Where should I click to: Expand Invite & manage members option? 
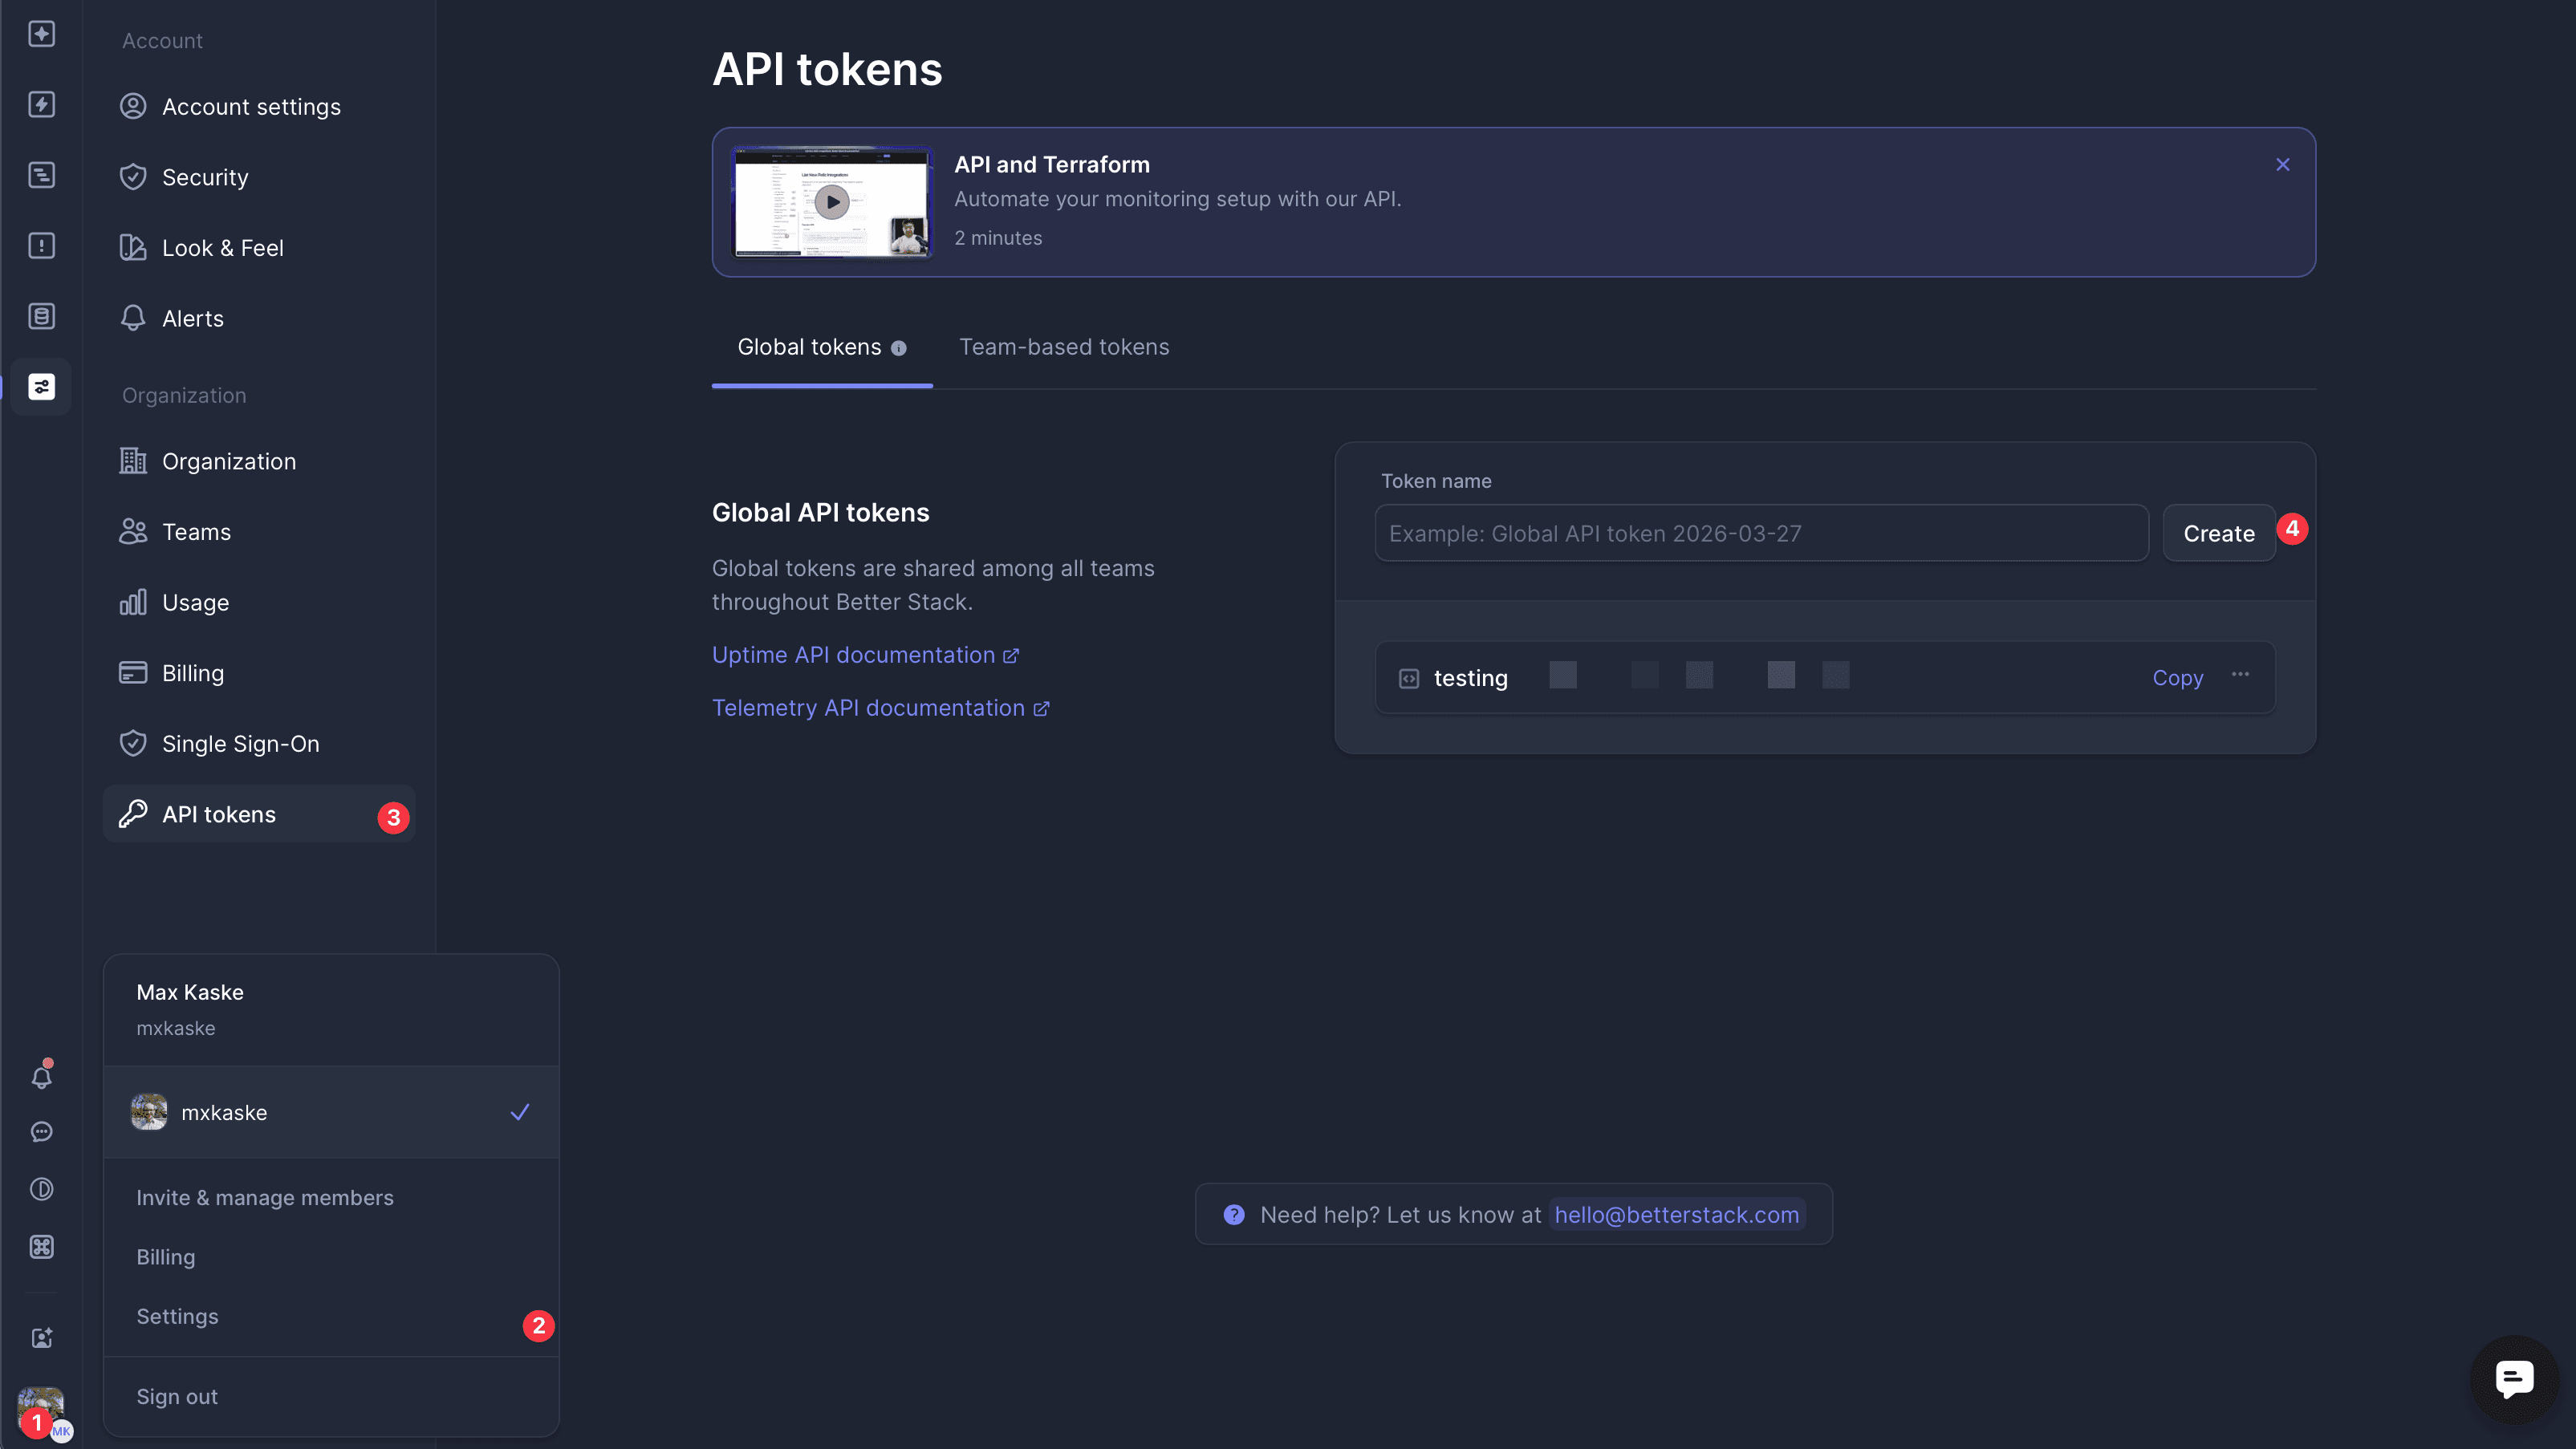click(x=265, y=1197)
